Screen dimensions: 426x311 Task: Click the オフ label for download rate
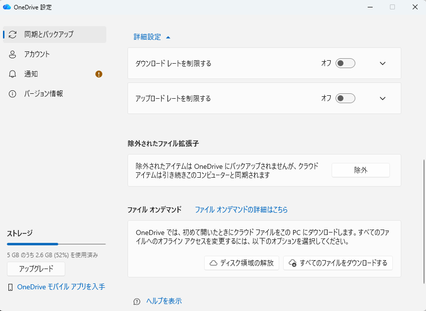[326, 63]
